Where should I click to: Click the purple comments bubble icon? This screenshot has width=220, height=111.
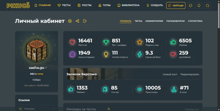(72, 54)
